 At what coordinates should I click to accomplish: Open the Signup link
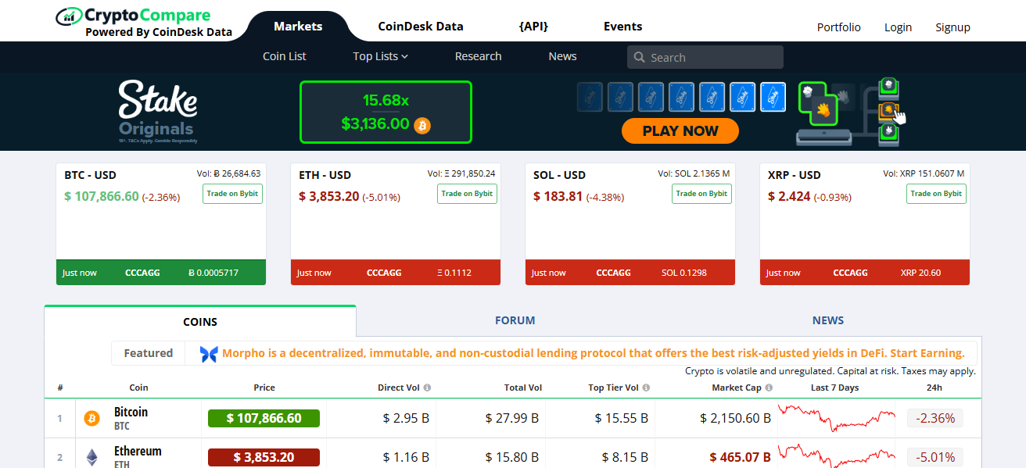(952, 27)
